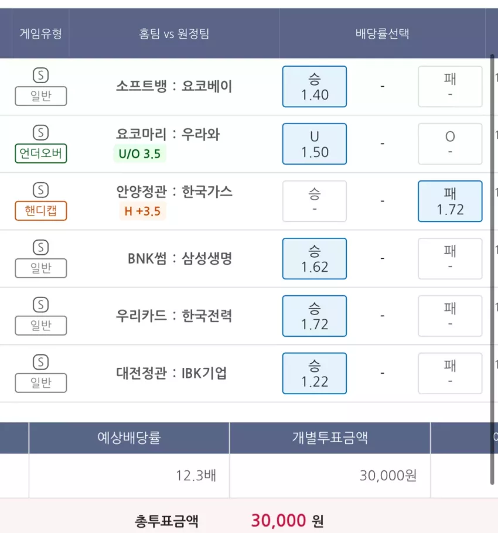Viewport: 498px width, 533px height.
Task: Click the S icon beside 요코마리 : 우라와
Action: click(41, 132)
